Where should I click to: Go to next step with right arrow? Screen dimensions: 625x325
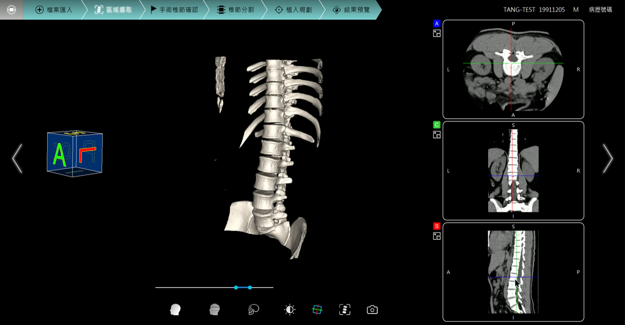(x=608, y=159)
